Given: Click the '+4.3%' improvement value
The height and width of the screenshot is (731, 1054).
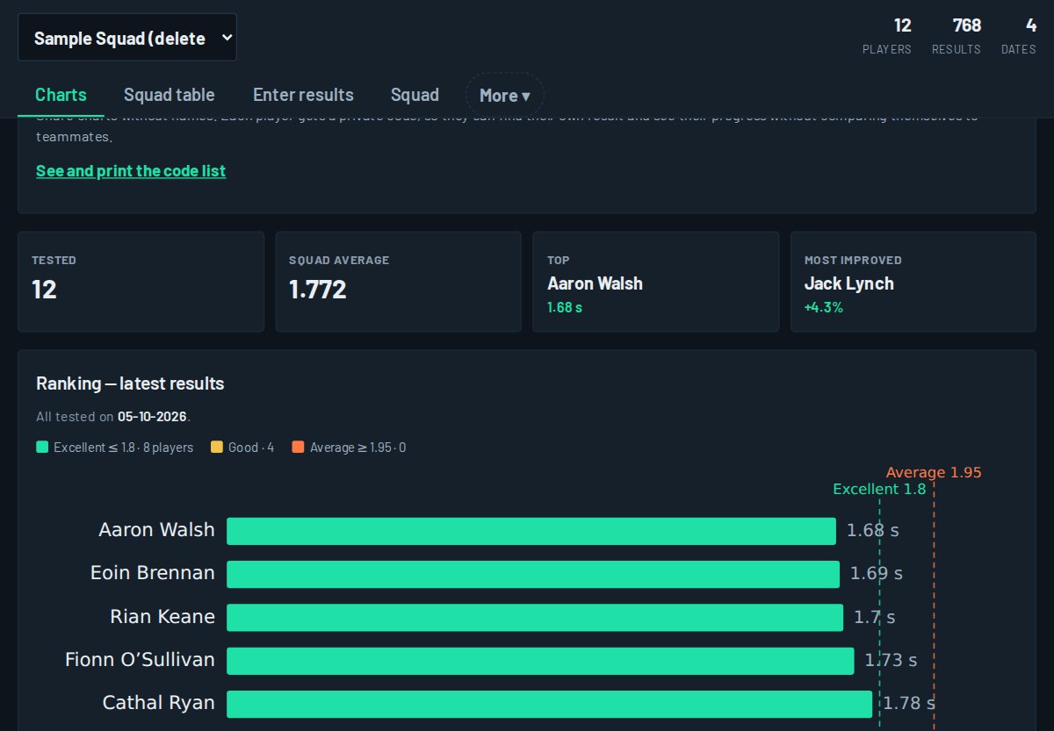Looking at the screenshot, I should [x=824, y=308].
